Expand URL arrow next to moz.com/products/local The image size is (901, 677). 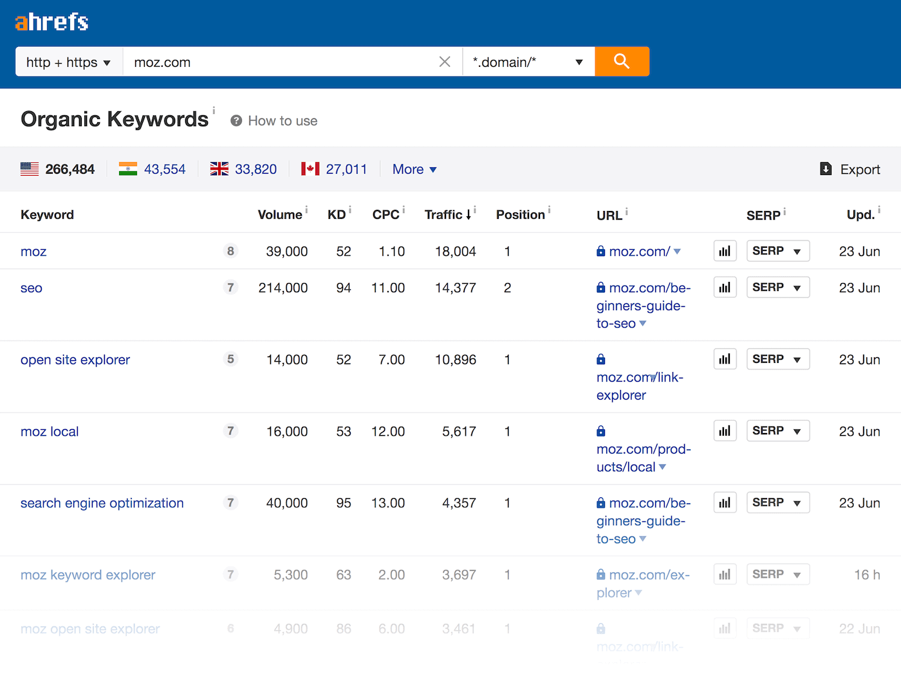tap(663, 467)
